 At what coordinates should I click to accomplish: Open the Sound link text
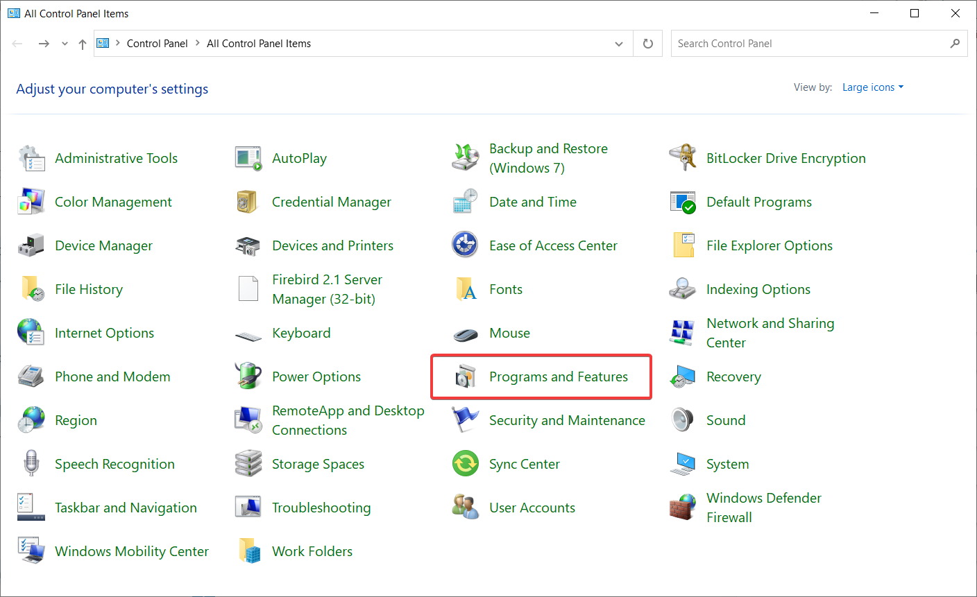point(726,421)
